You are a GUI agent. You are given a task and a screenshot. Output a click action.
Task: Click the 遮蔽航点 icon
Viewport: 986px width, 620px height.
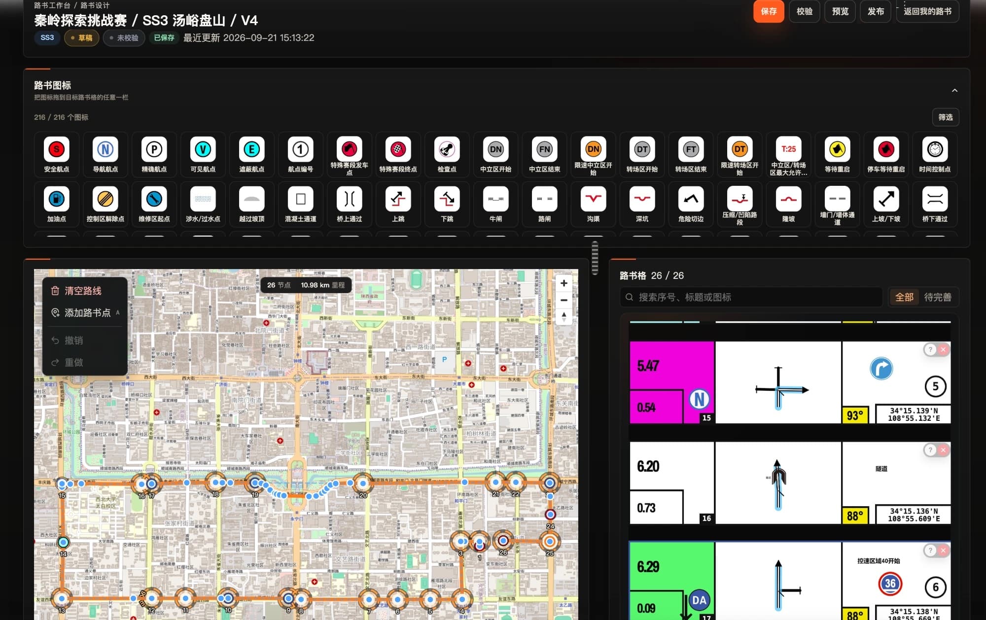251,154
